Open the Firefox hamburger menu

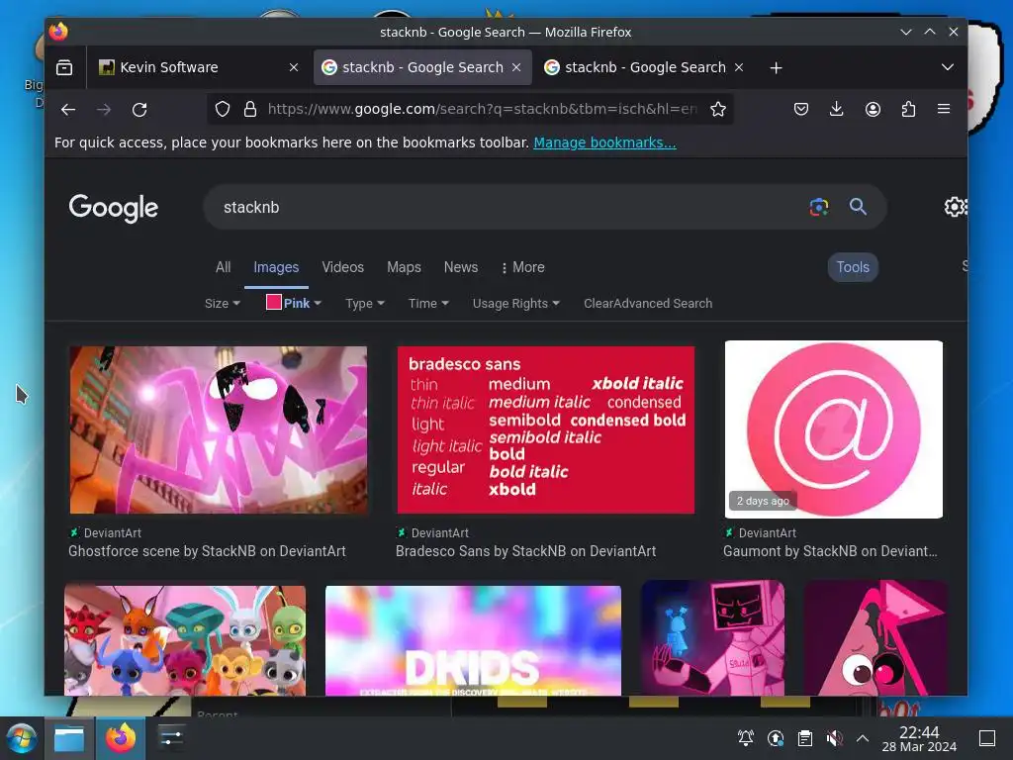[x=943, y=109]
